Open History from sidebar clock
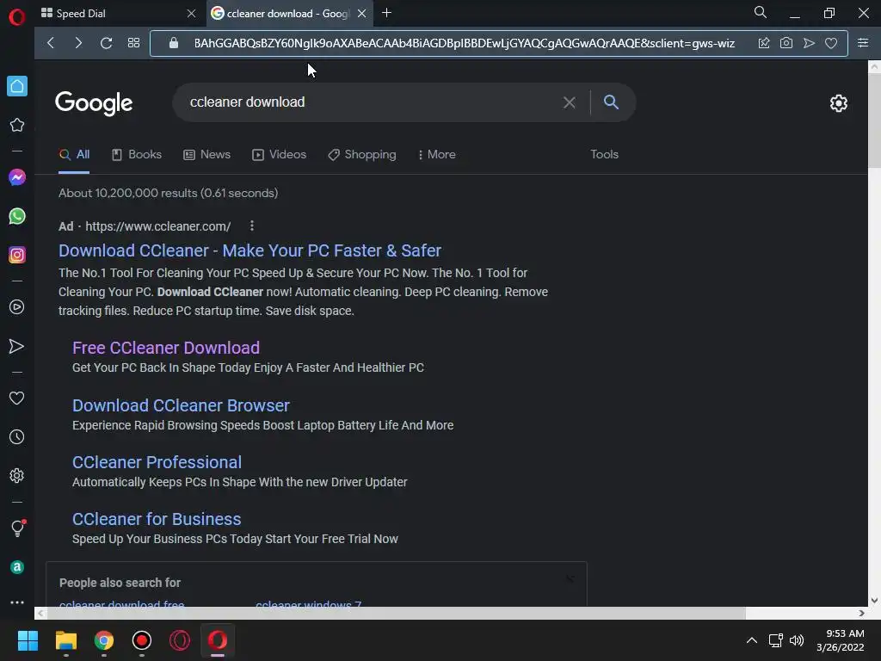This screenshot has width=881, height=661. click(17, 436)
